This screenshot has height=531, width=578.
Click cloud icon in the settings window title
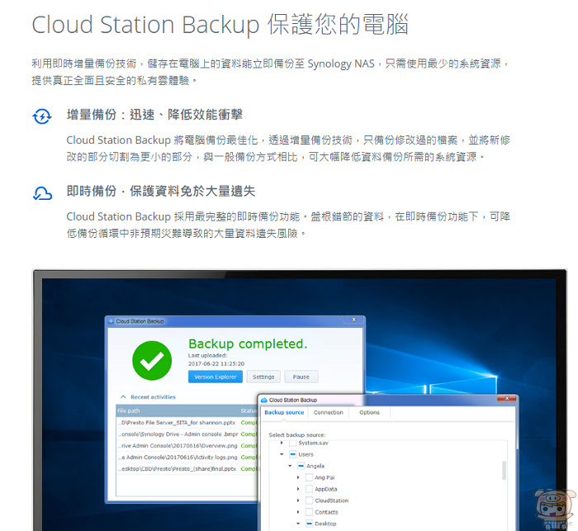click(x=263, y=400)
